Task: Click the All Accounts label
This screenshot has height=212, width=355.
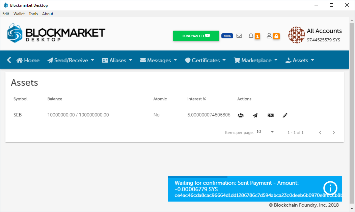Action: coord(324,31)
